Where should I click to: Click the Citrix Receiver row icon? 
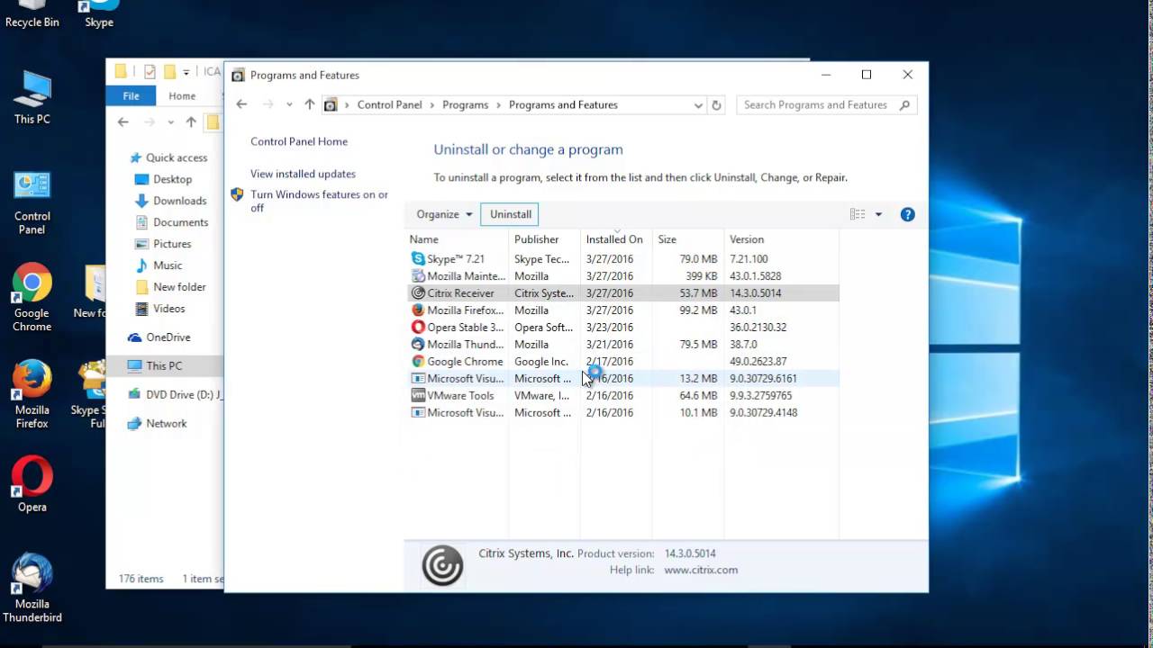coord(418,293)
